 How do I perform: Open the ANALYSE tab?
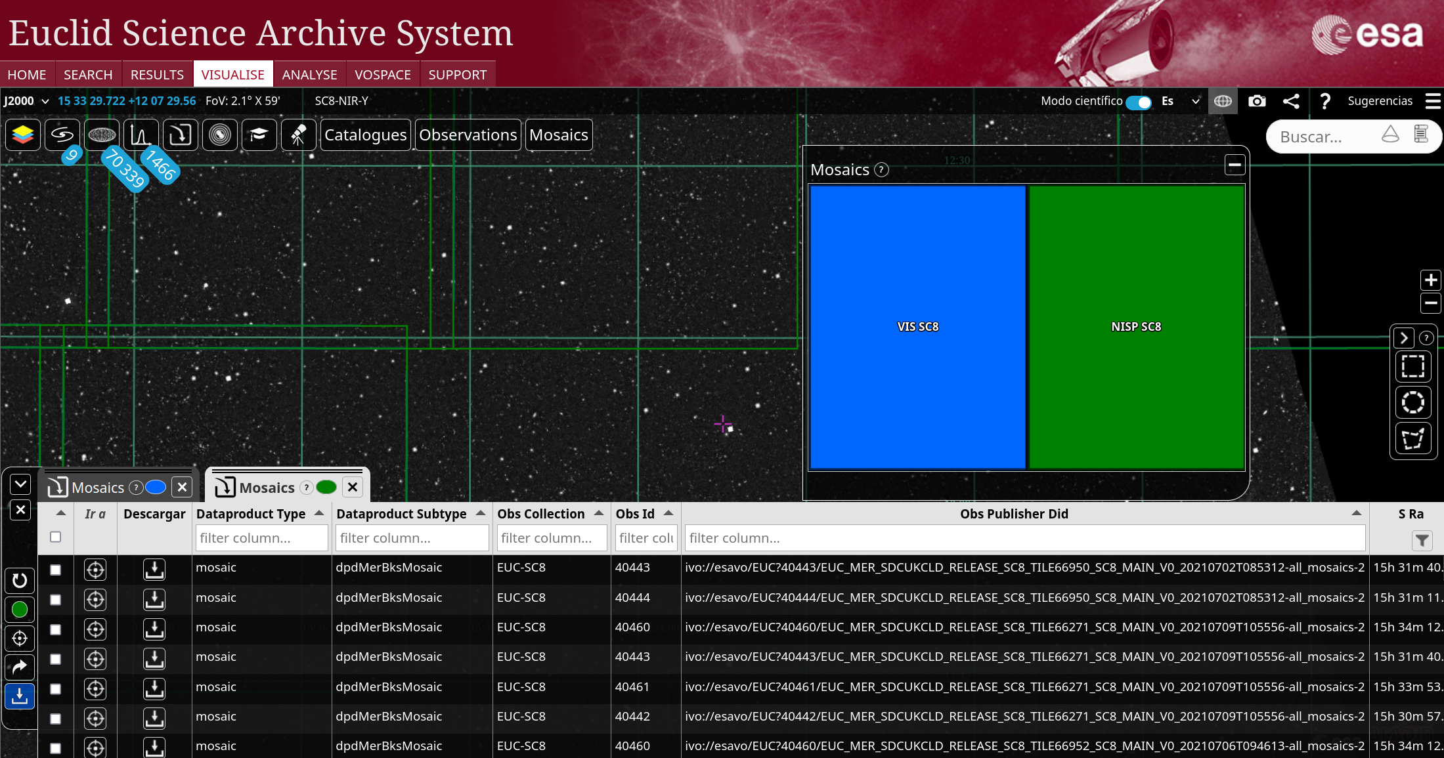(309, 75)
